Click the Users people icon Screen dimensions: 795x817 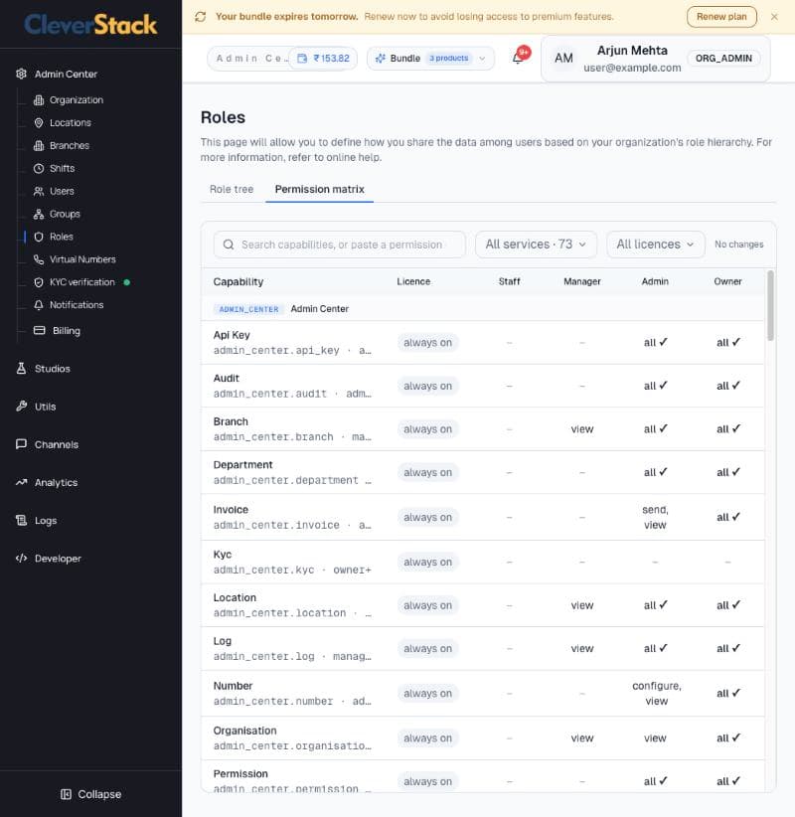[x=39, y=191]
